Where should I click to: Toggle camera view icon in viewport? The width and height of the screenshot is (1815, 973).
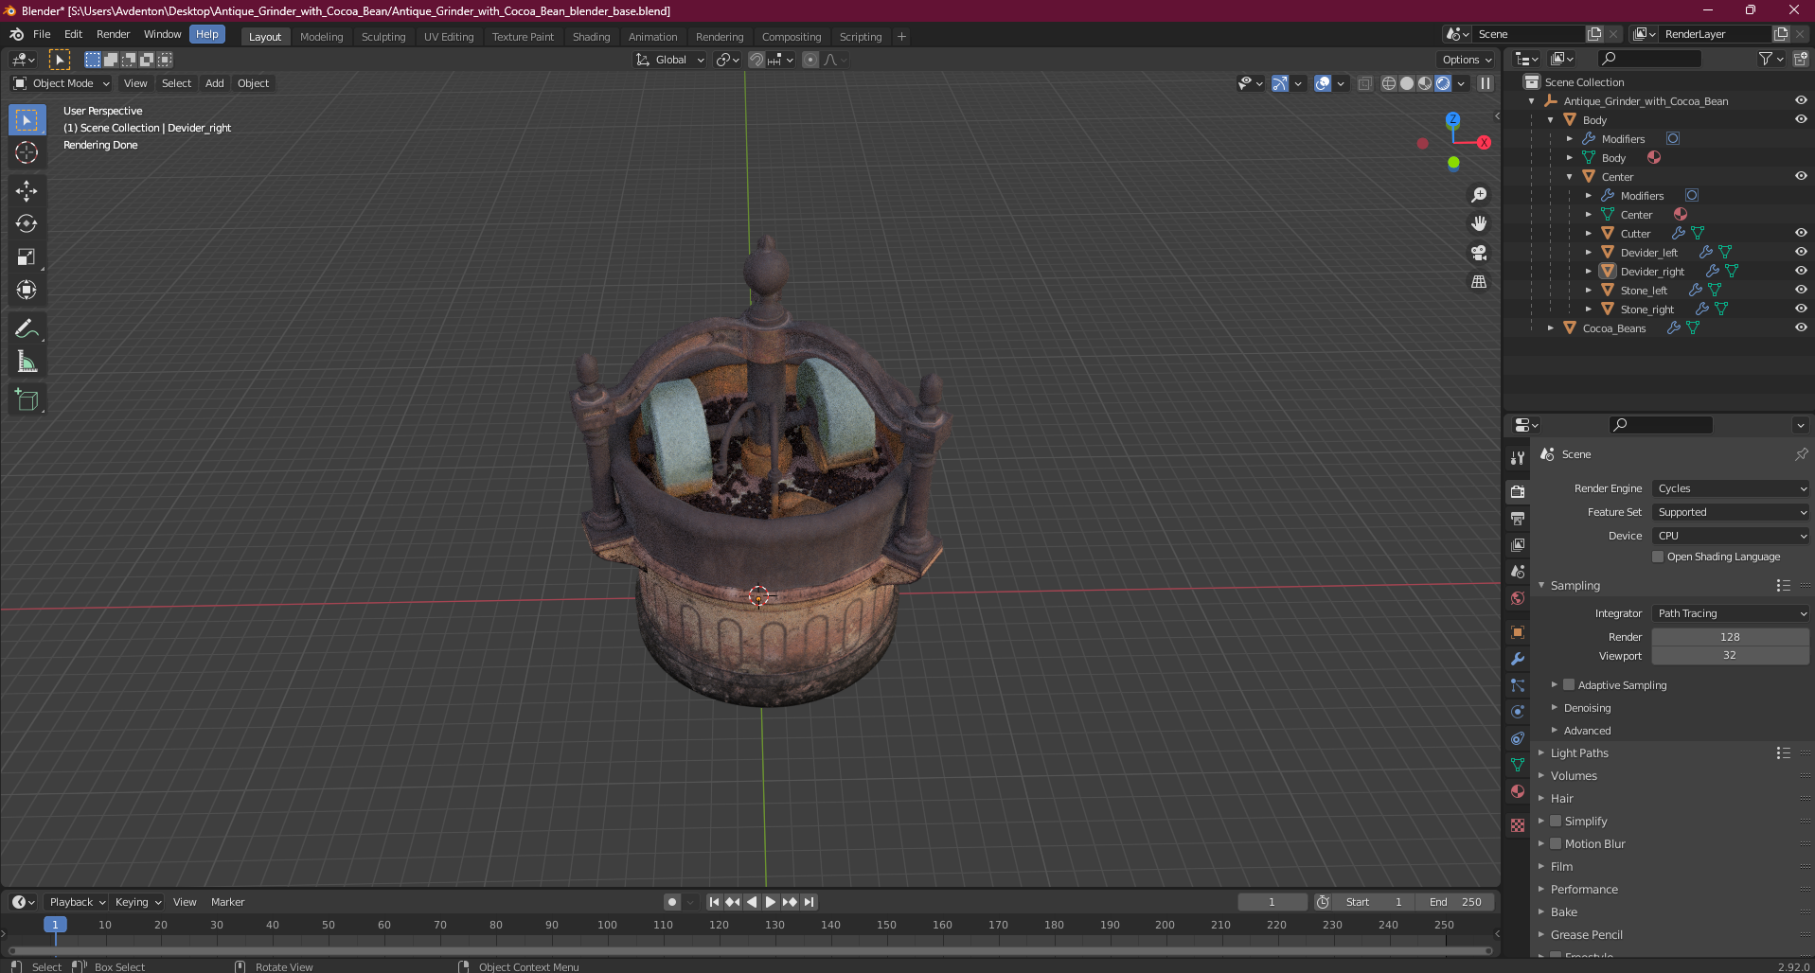coord(1479,253)
